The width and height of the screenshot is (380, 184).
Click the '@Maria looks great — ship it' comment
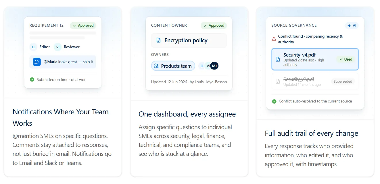pos(63,62)
